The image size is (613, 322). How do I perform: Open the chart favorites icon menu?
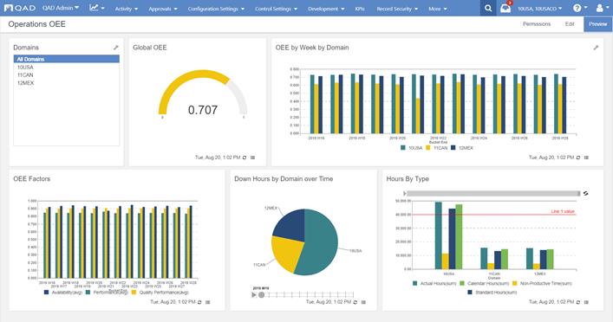[x=96, y=8]
